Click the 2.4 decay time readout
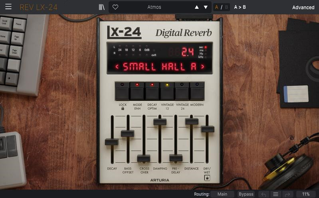This screenshot has height=198, width=319. [187, 52]
